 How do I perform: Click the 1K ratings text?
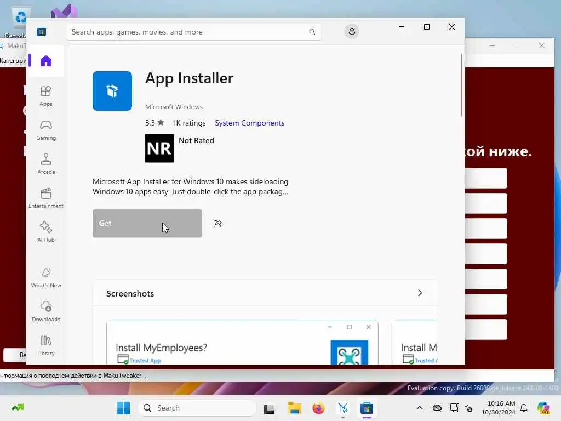coord(189,123)
